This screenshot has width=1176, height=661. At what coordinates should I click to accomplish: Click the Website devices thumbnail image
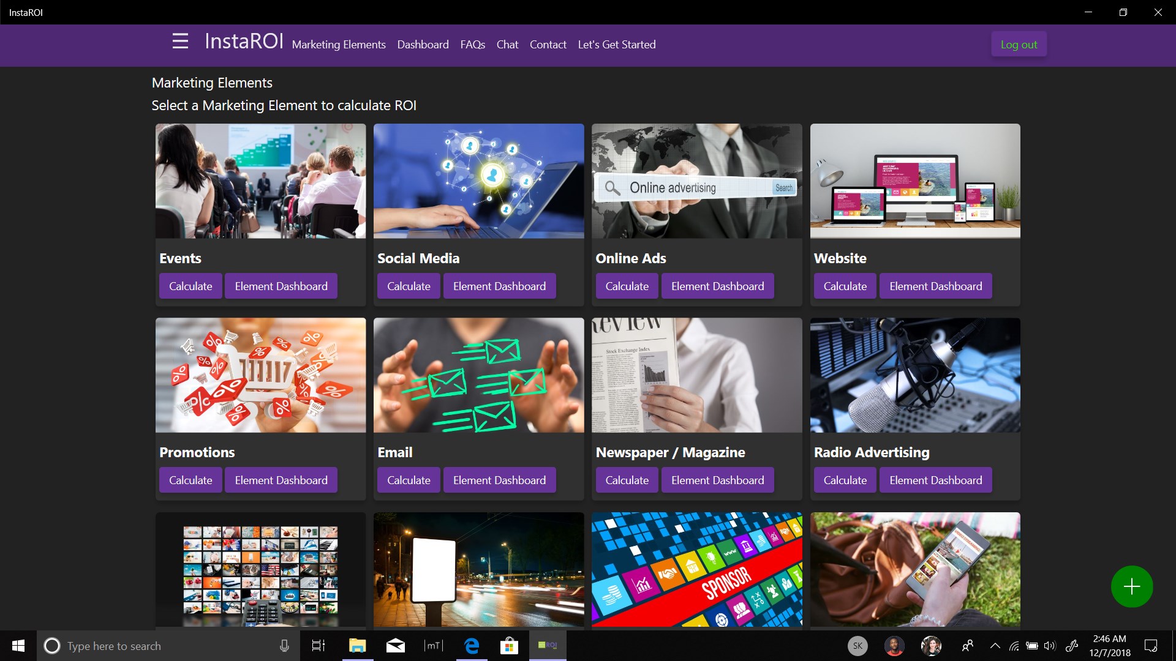click(x=915, y=181)
